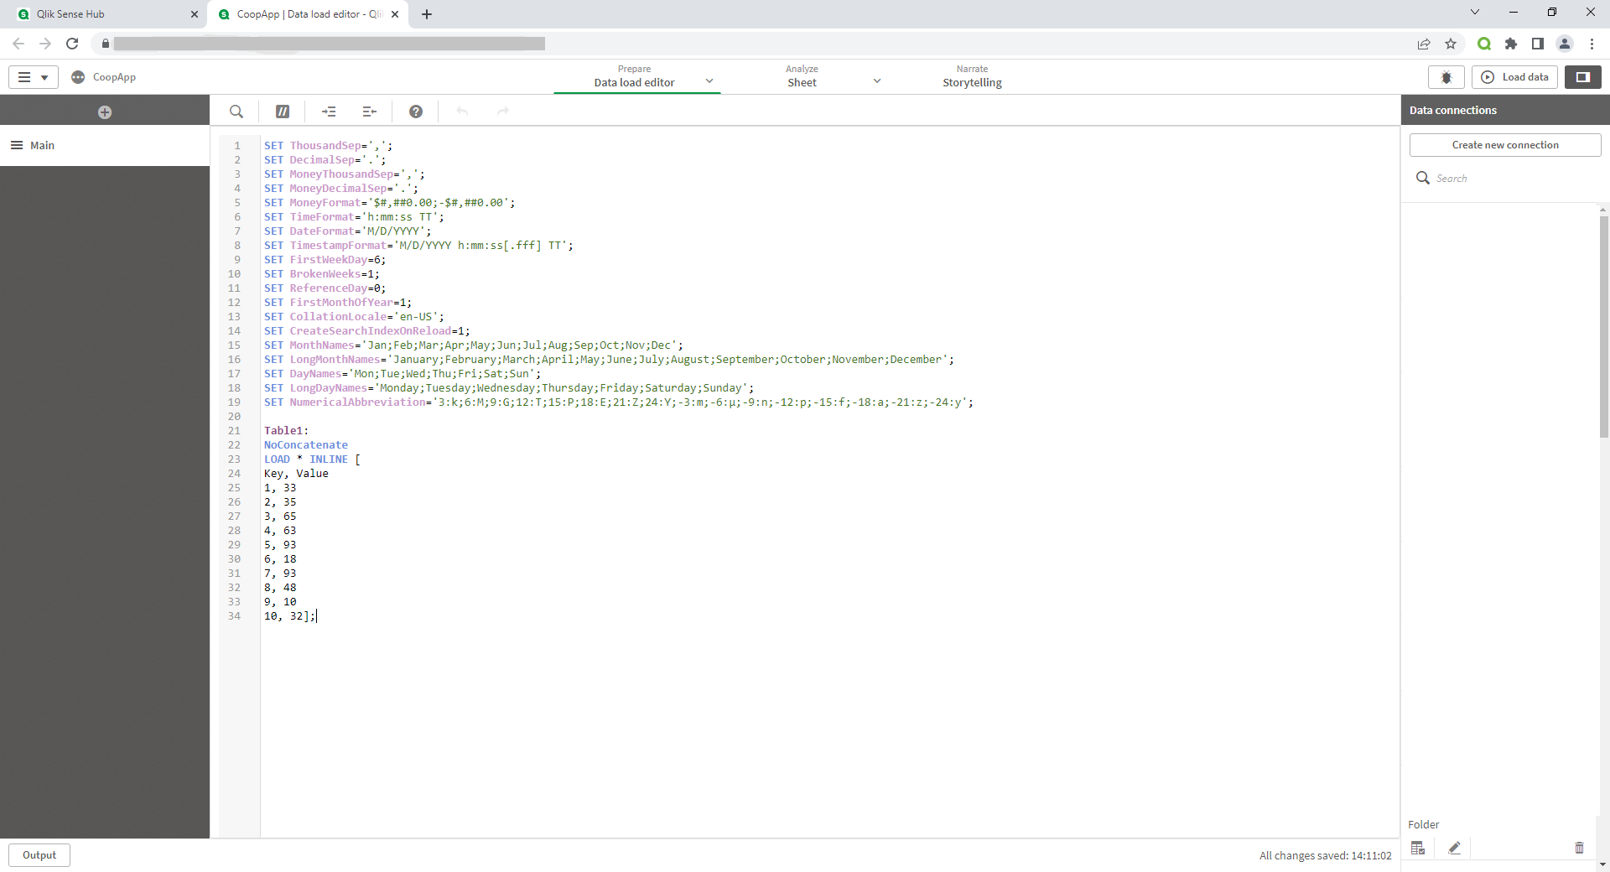This screenshot has height=872, width=1610.
Task: Click the indent code icon
Action: [x=329, y=112]
